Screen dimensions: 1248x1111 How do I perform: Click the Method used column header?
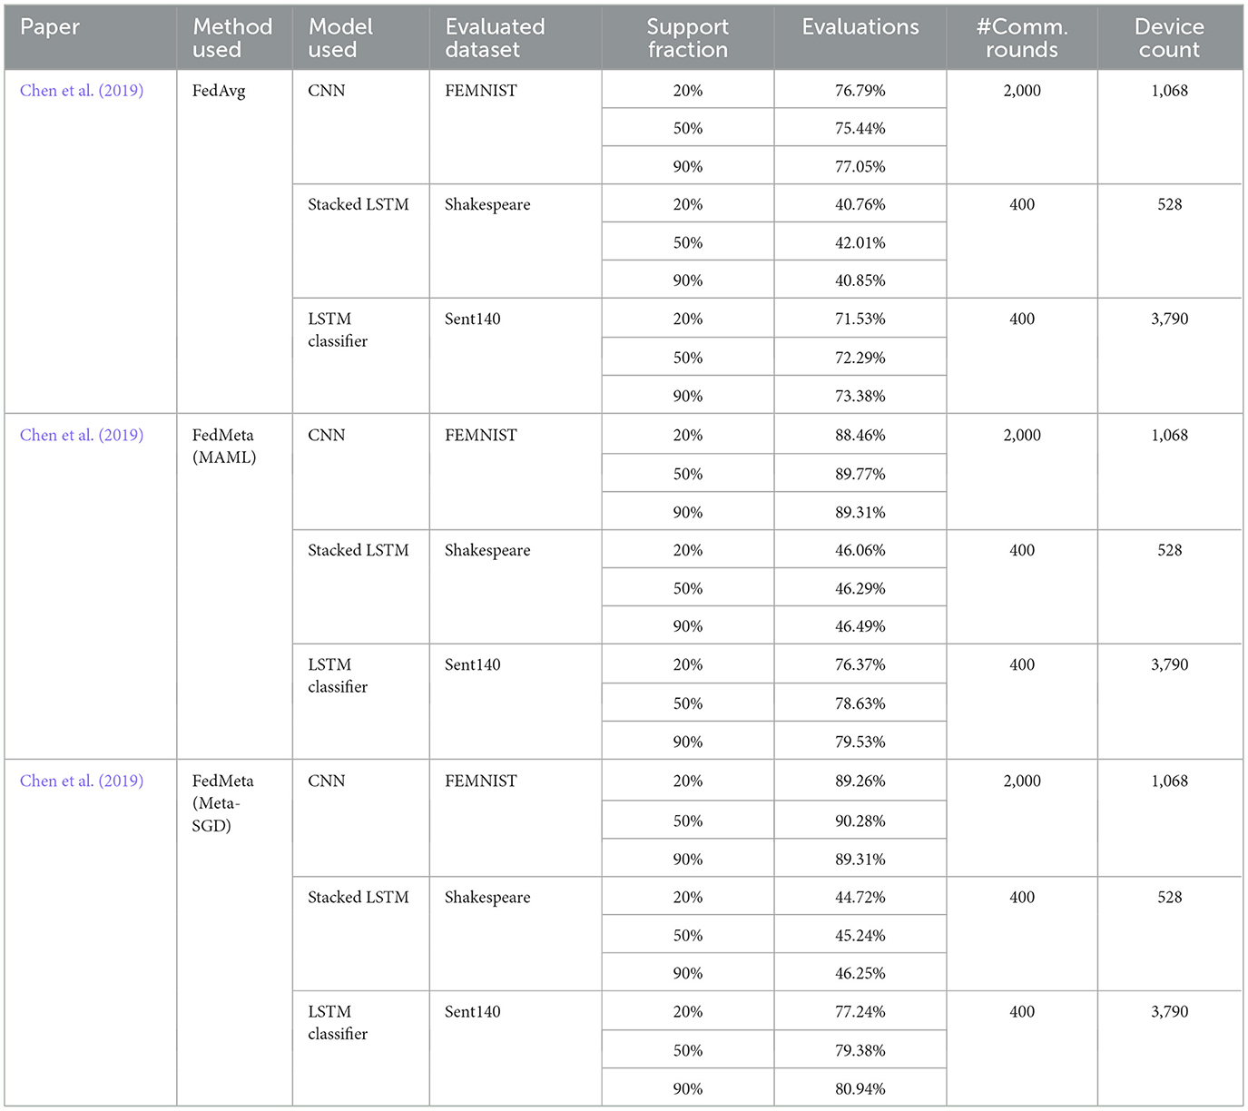pos(232,38)
